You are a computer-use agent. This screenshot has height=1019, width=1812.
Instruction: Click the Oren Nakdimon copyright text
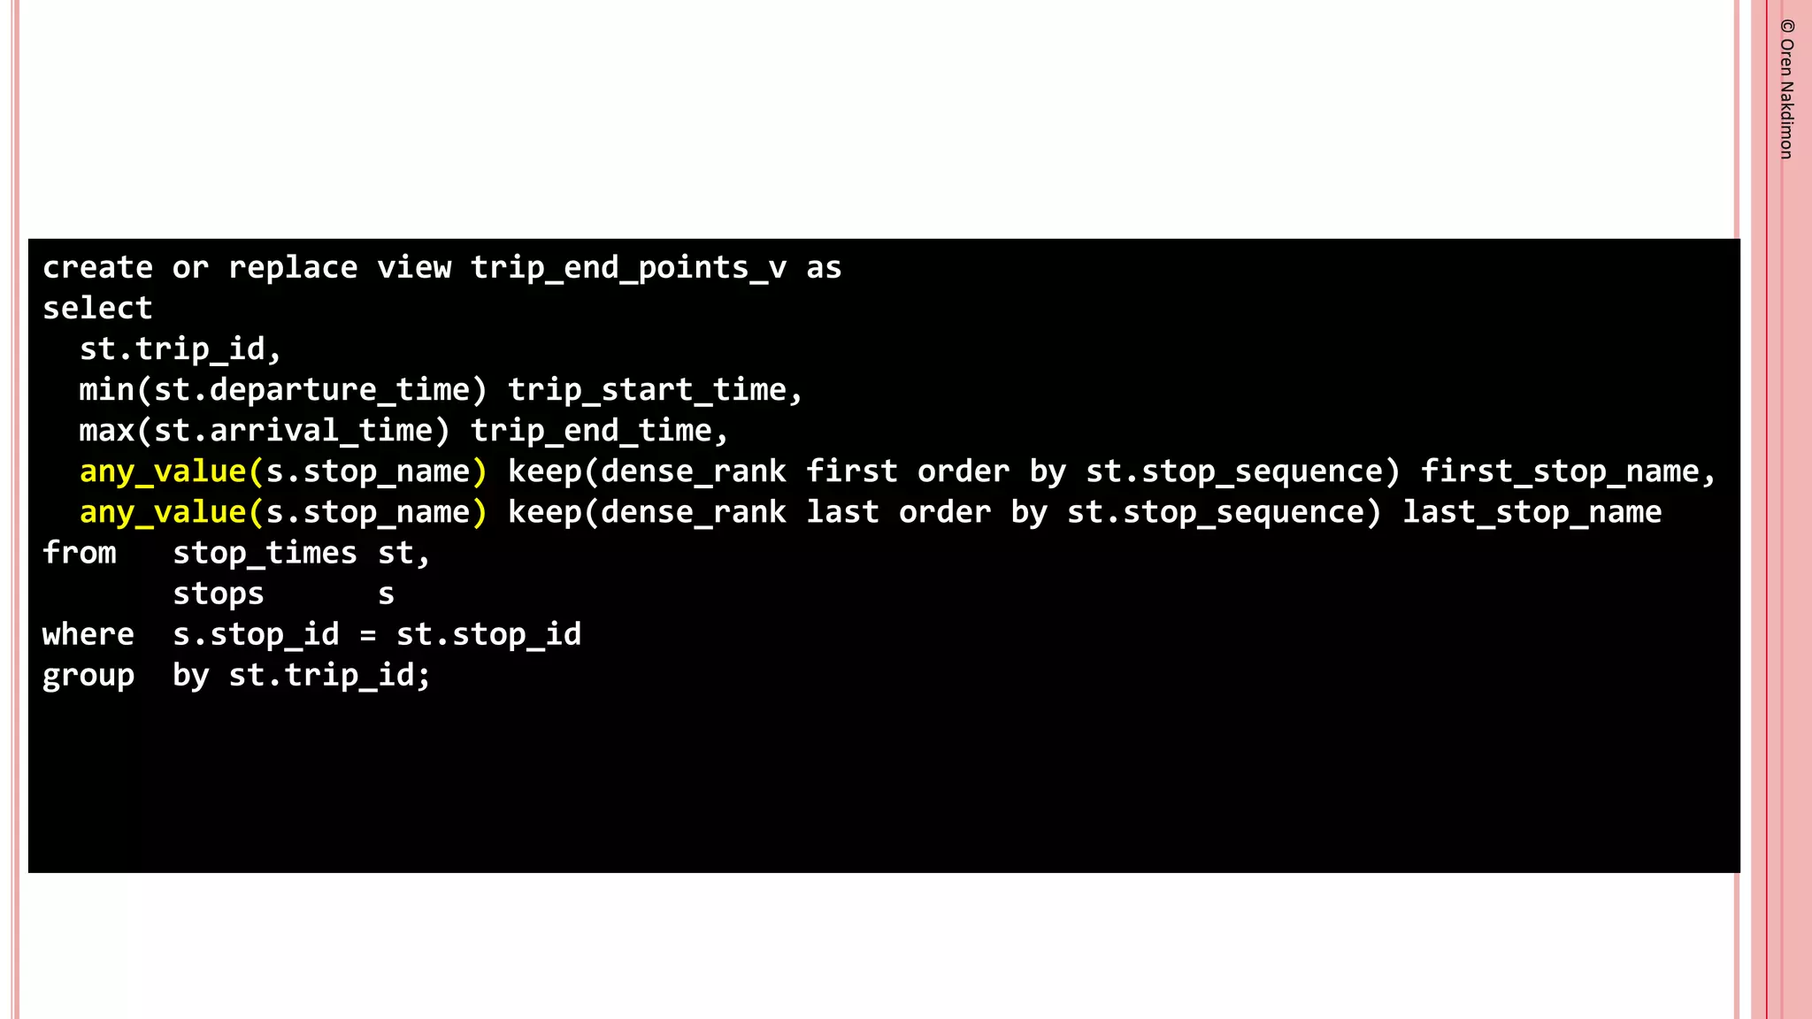point(1786,89)
